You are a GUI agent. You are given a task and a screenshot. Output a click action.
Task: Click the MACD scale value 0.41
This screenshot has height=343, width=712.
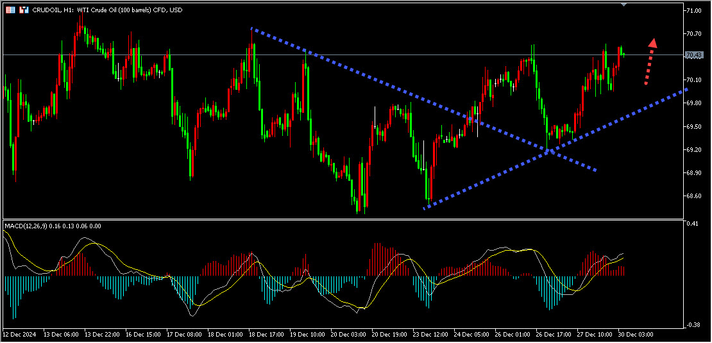pyautogui.click(x=692, y=224)
